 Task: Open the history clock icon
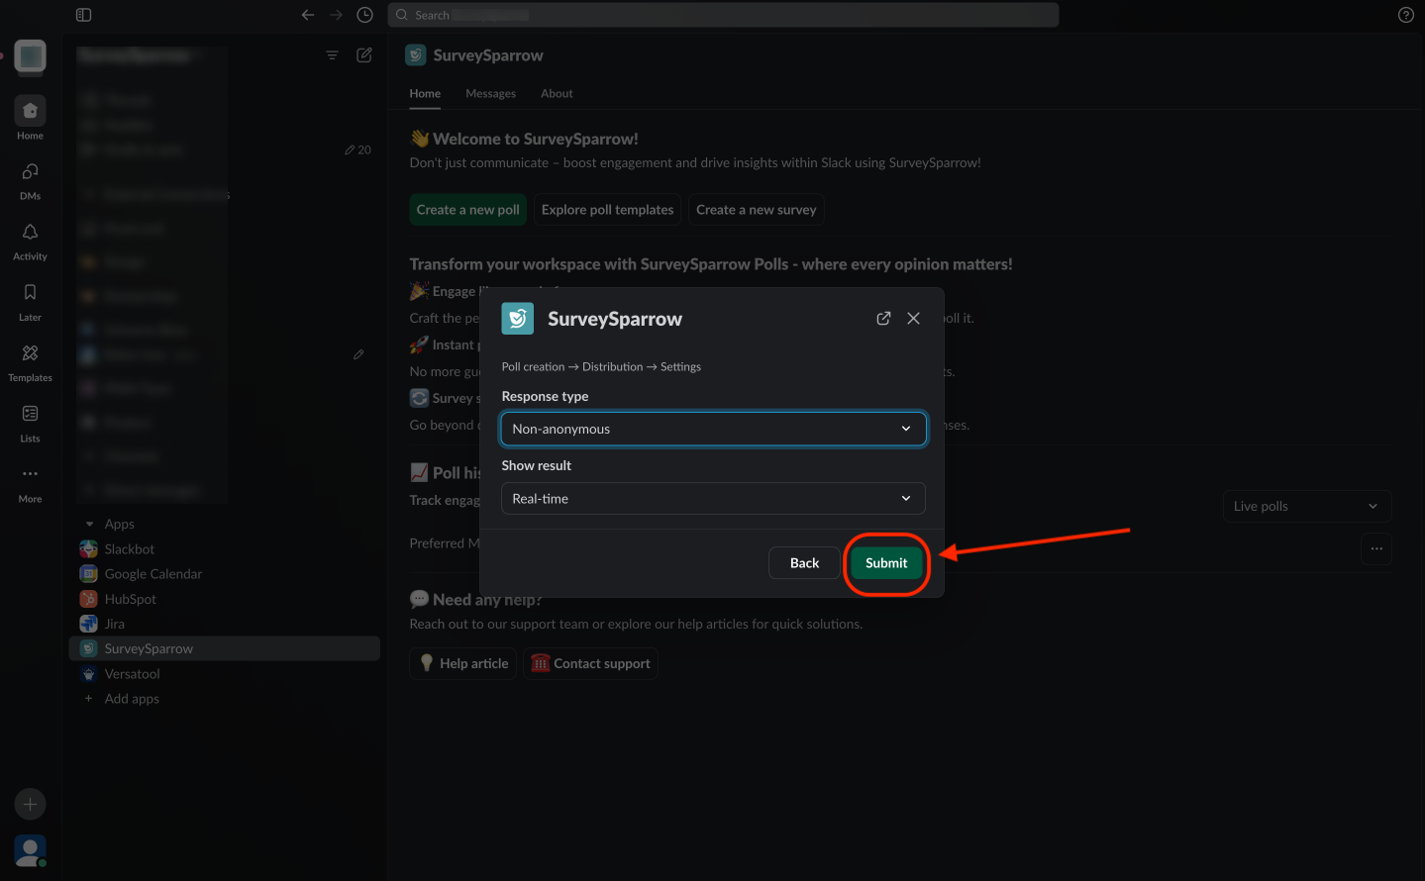click(x=364, y=15)
